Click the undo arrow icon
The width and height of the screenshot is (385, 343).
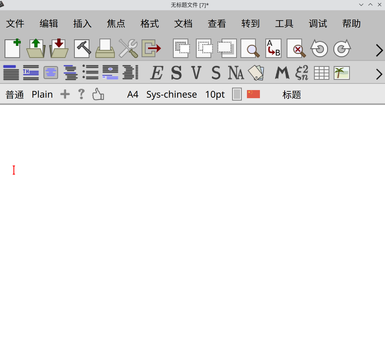pyautogui.click(x=319, y=49)
